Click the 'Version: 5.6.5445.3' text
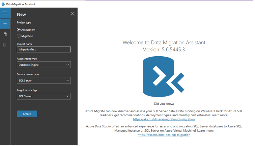 pyautogui.click(x=164, y=49)
